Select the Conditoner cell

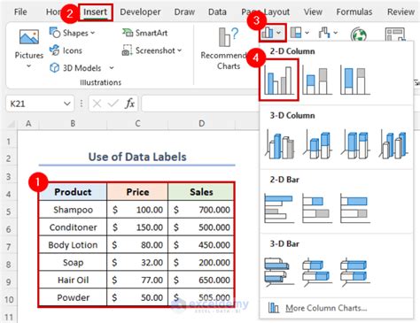(73, 227)
